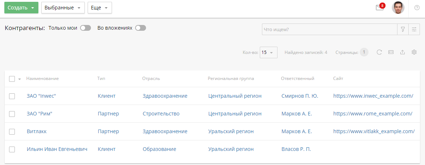Open advanced search settings sliders icon
This screenshot has width=425, height=165.
coord(413,30)
